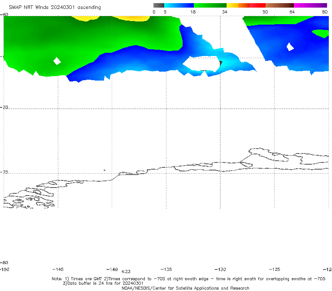Click the color bar label '34'

click(x=225, y=12)
